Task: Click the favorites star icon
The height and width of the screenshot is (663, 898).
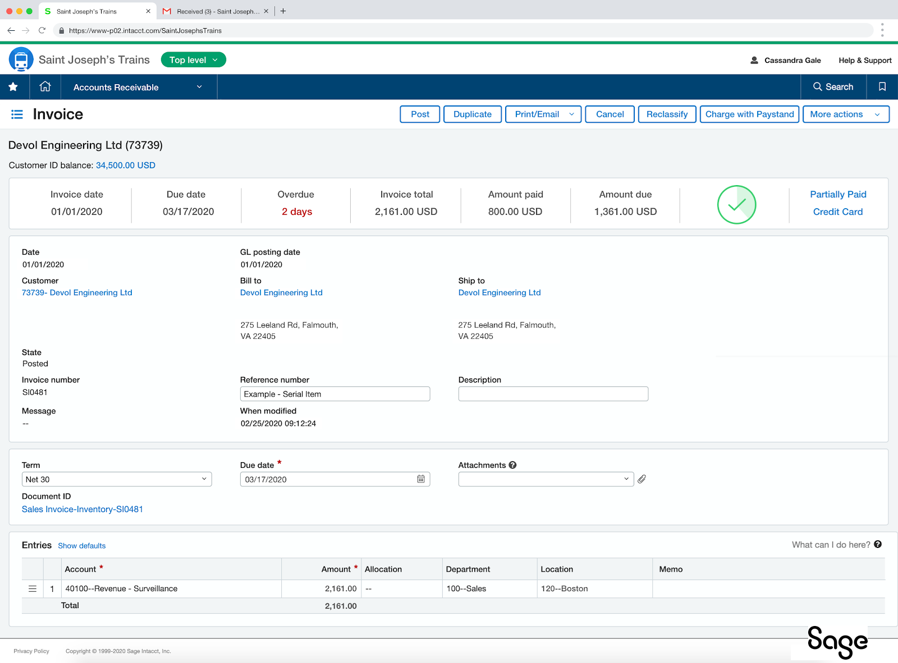Action: pos(13,87)
